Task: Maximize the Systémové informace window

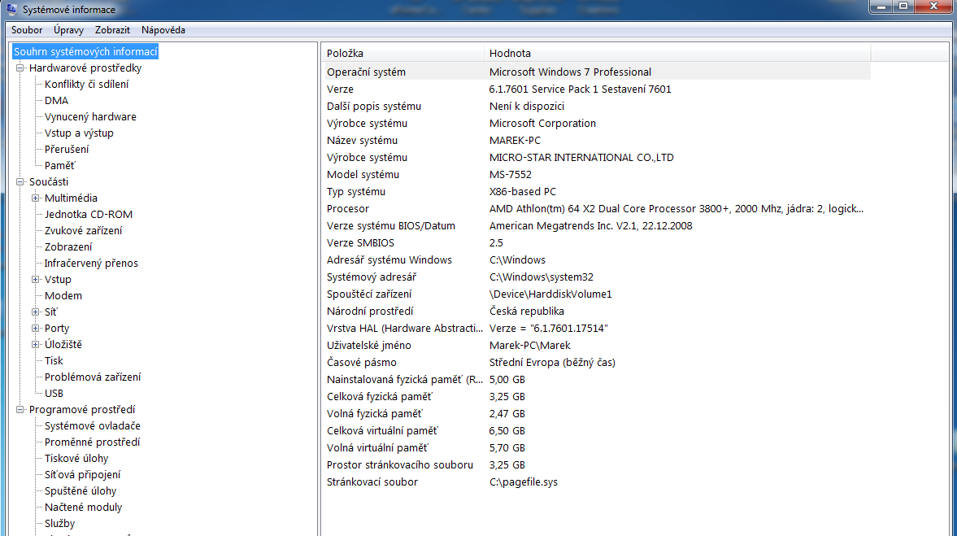Action: pyautogui.click(x=903, y=7)
